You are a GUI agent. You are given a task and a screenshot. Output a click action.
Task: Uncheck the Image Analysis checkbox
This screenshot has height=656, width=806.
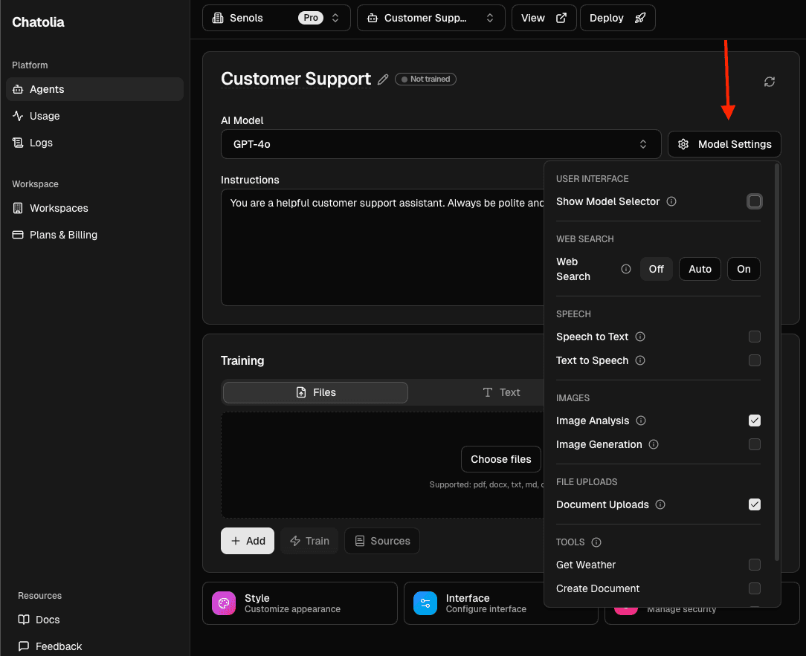click(x=755, y=420)
